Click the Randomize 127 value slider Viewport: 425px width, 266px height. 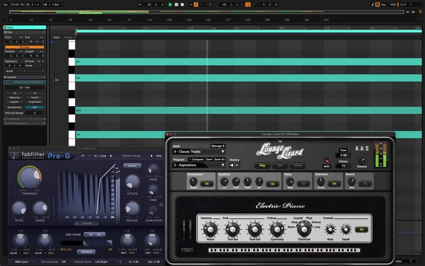point(34,107)
